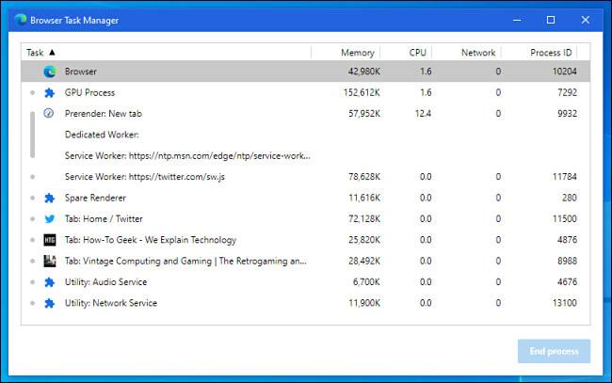Viewport: 612px width, 383px height.
Task: Maximize the Browser Task Manager window
Action: tap(551, 20)
